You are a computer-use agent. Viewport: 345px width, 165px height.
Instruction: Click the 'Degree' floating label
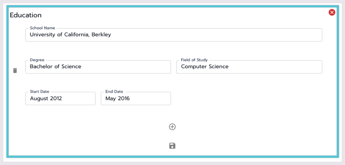[37, 60]
